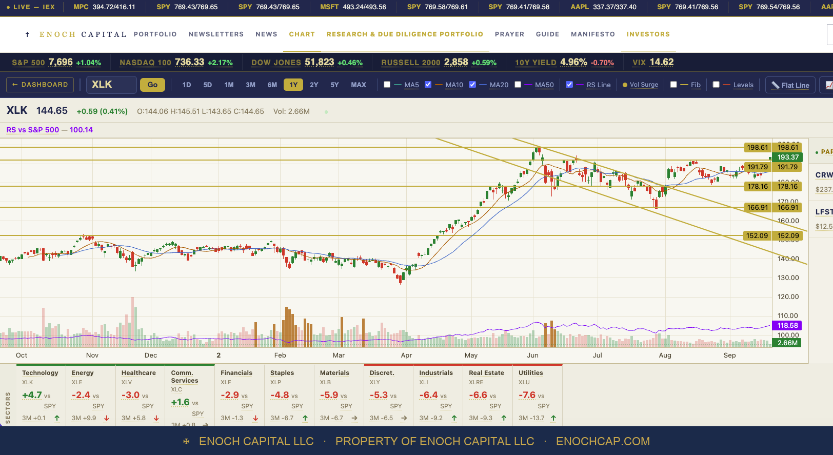This screenshot has height=455, width=833.
Task: Open the Portfolio menu item
Action: pyautogui.click(x=155, y=34)
